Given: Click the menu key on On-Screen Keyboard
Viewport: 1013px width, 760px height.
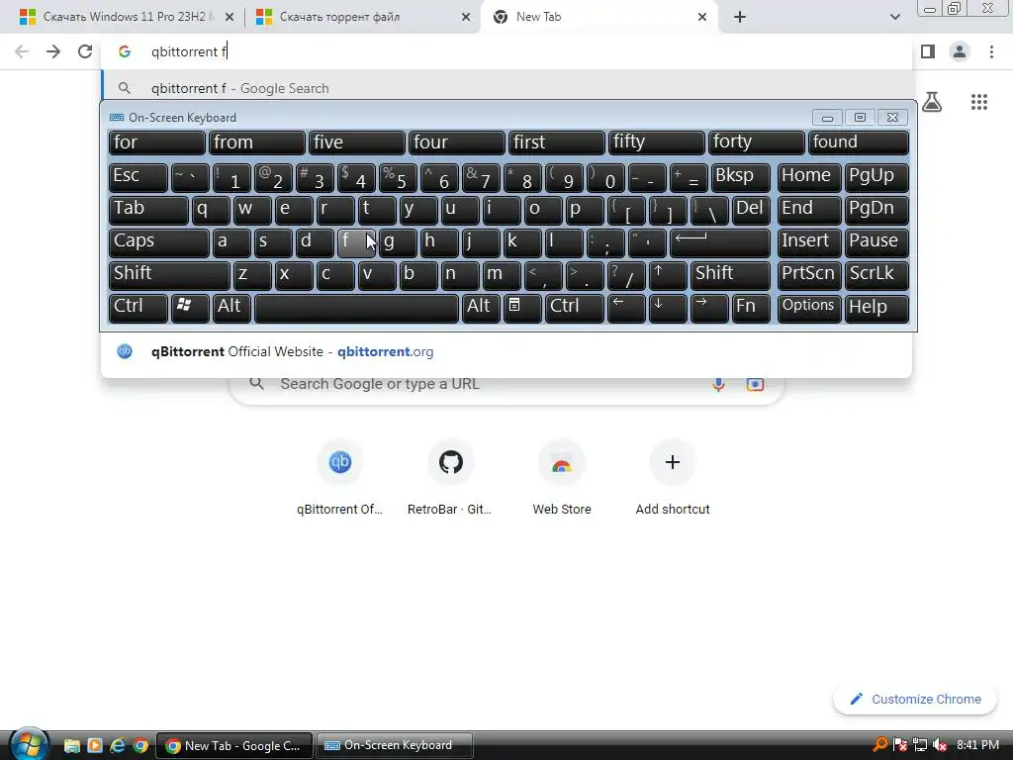Looking at the screenshot, I should pos(522,308).
